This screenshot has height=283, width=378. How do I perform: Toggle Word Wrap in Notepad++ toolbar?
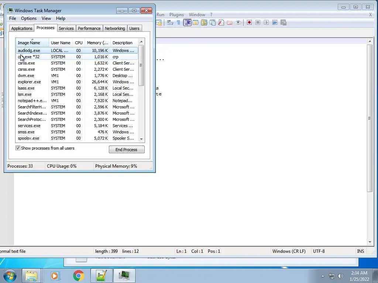[170, 22]
